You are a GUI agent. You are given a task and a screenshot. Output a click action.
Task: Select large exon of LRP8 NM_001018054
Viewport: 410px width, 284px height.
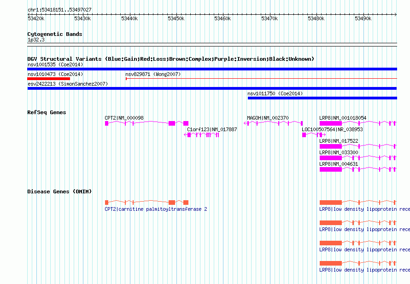[x=330, y=123]
